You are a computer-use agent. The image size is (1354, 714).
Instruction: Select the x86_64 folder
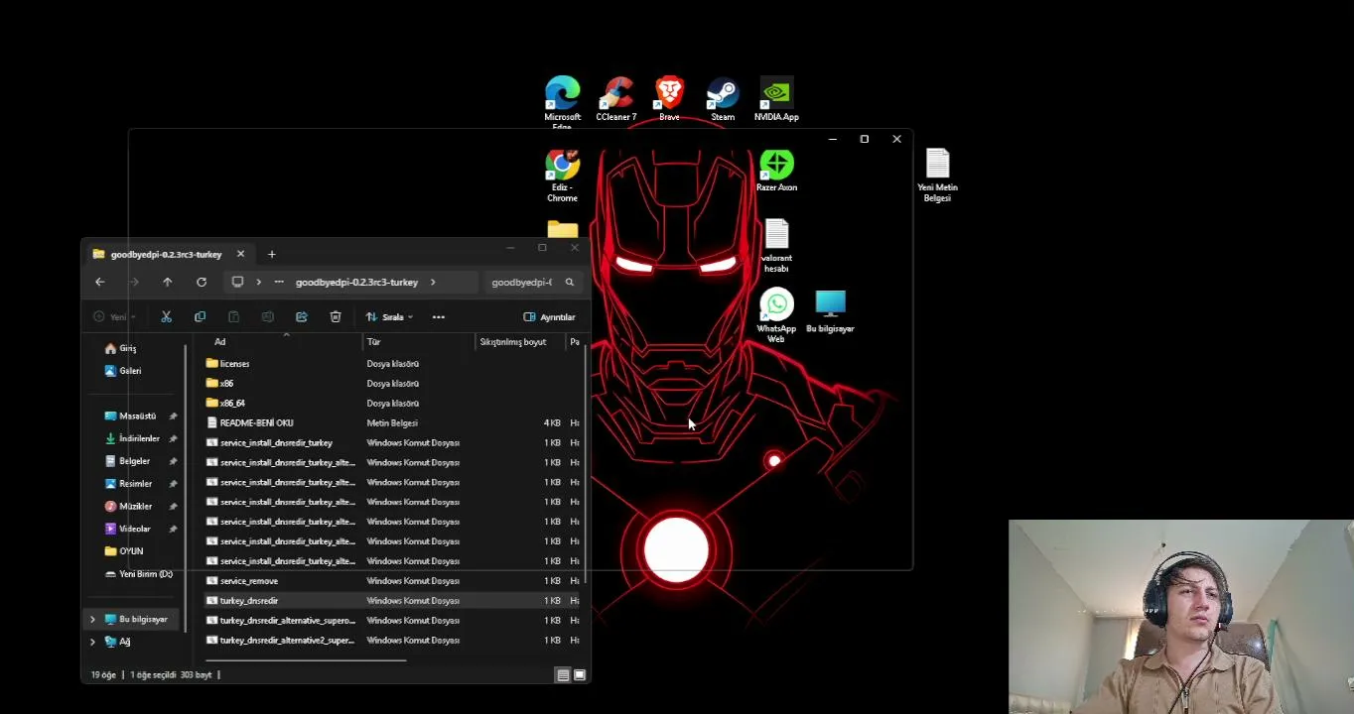point(392,404)
